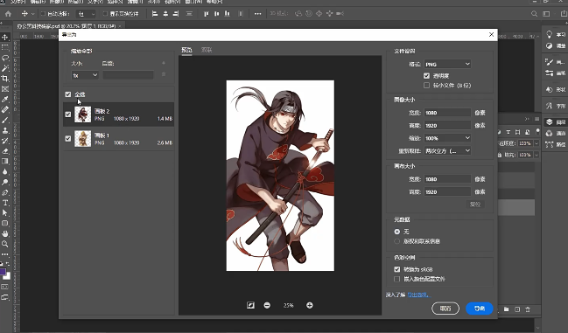The height and width of the screenshot is (333, 568).
Task: Open the Layers panel icon in right dock
Action: tap(550, 122)
